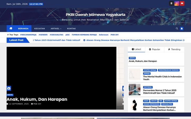
Task: Click the notification bell icon
Action: (182, 29)
